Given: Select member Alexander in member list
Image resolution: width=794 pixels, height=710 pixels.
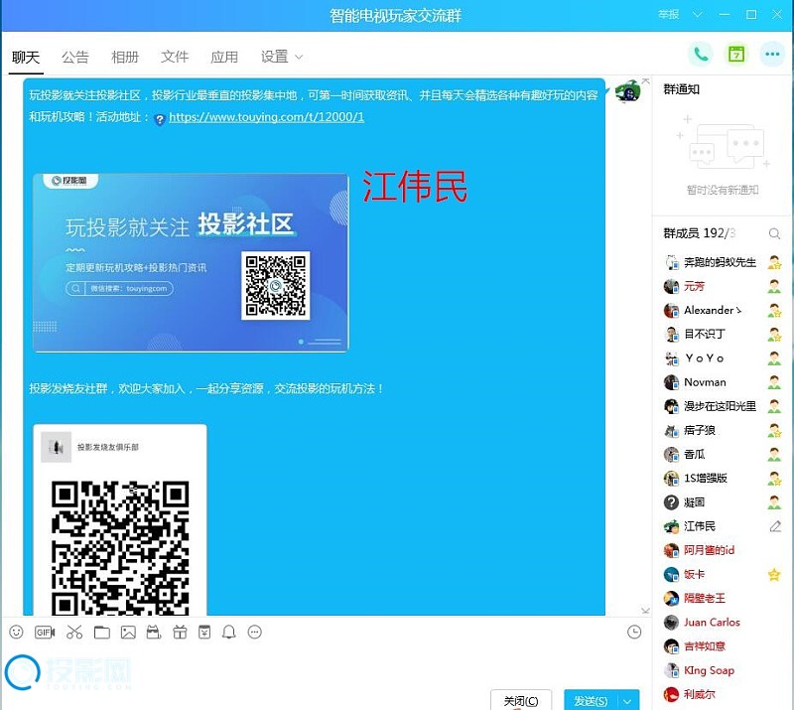Looking at the screenshot, I should pyautogui.click(x=723, y=310).
